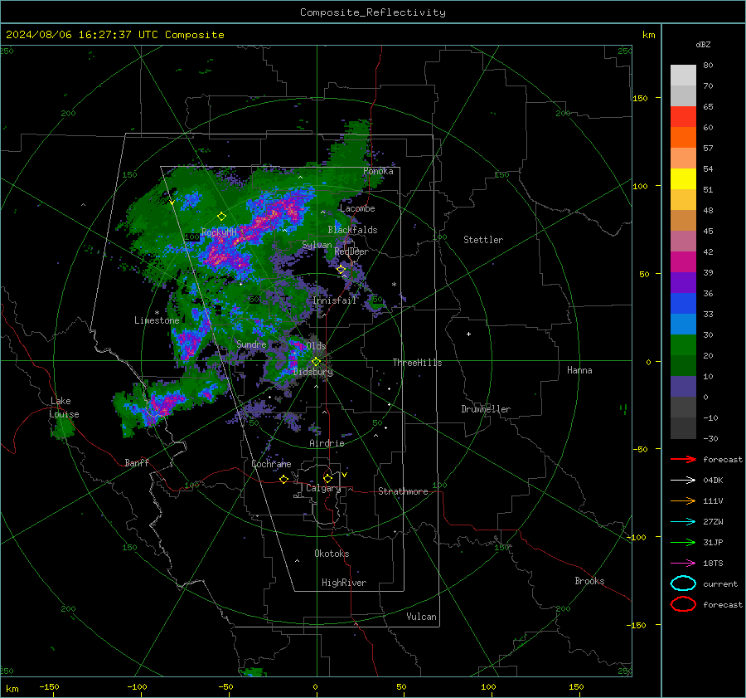Select the magenta 42-39 dBZ color swatch
746x698 pixels.
click(683, 262)
